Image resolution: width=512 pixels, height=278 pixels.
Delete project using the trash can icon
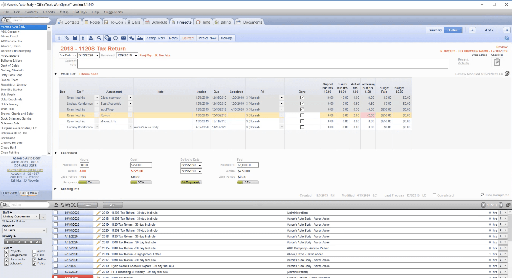click(83, 38)
